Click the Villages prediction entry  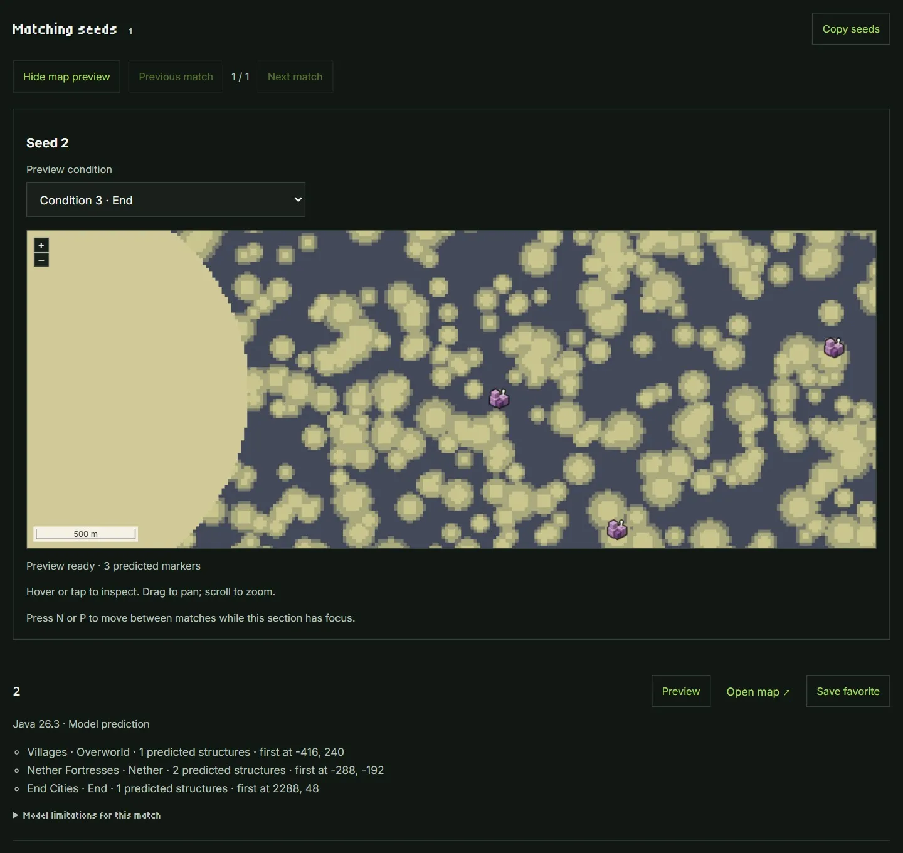pos(186,752)
